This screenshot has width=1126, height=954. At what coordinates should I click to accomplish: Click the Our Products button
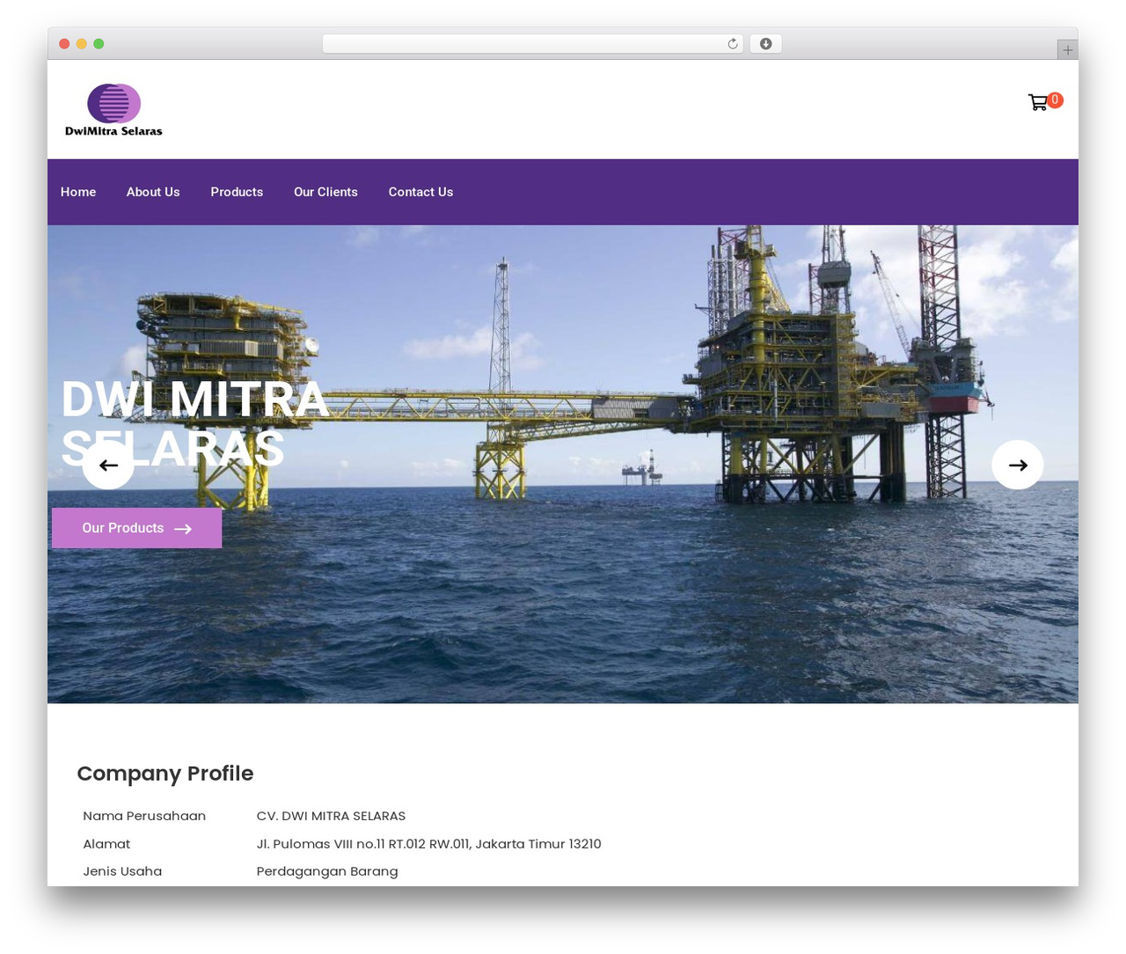(136, 528)
